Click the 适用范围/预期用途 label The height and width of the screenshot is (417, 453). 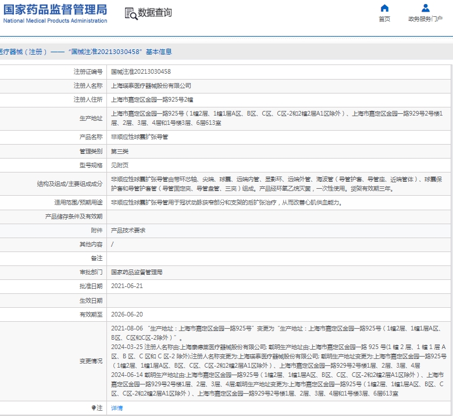(x=79, y=203)
